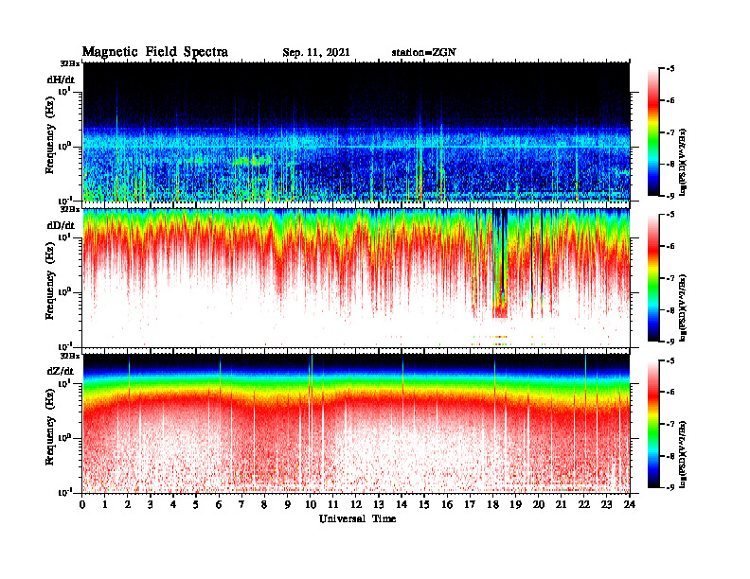Select the dH/dt panel label

tap(61, 79)
